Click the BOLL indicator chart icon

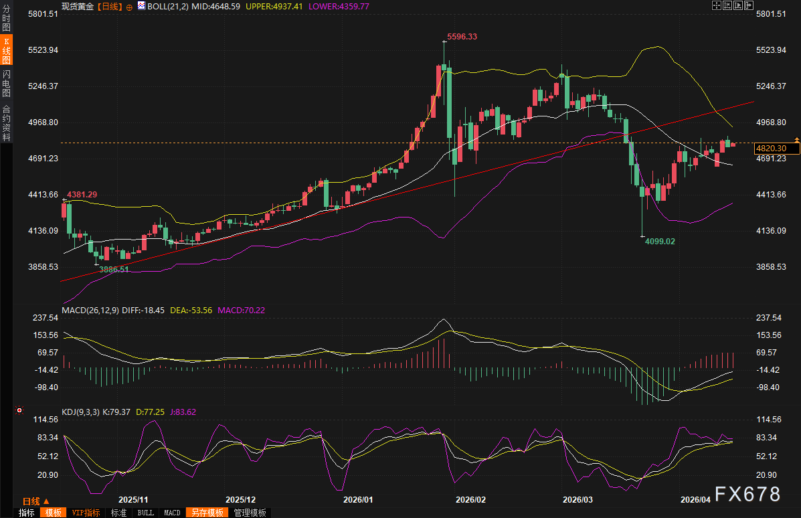click(x=141, y=6)
